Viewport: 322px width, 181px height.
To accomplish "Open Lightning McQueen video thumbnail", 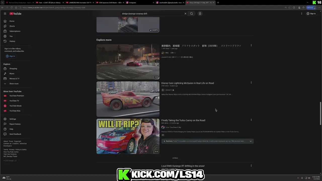I will 128,99.
